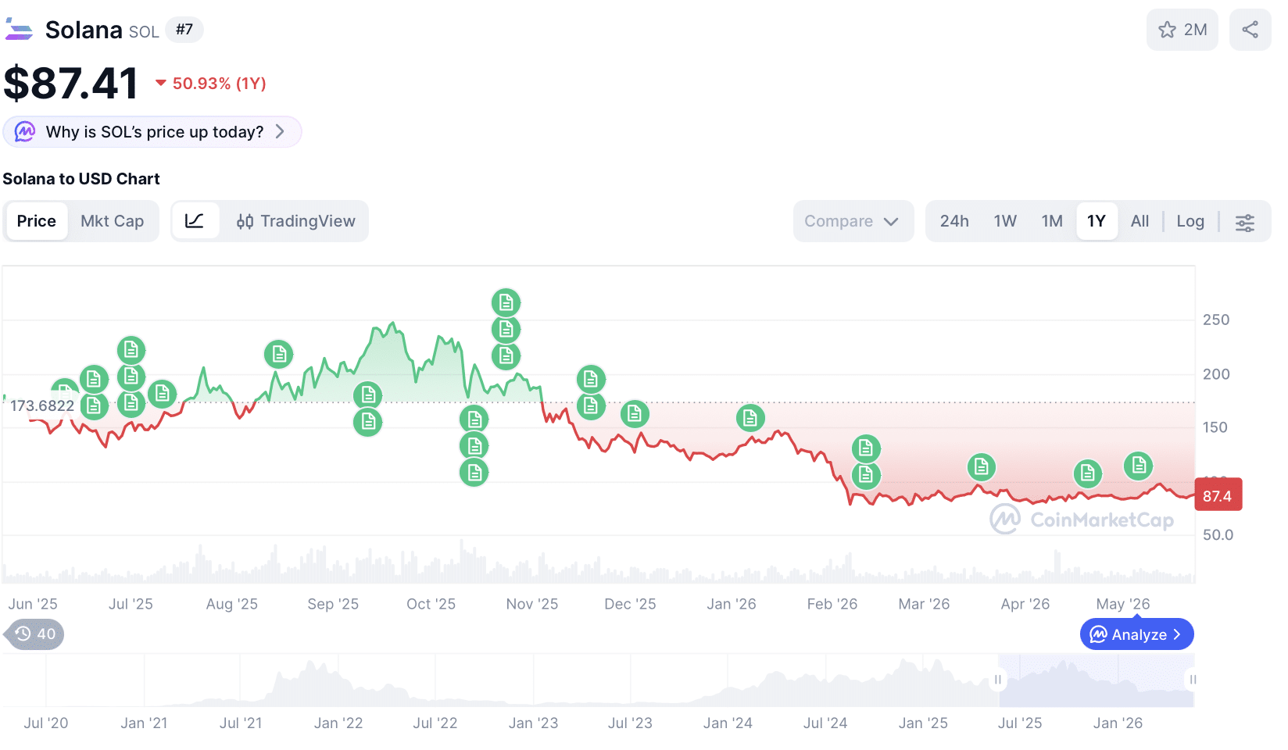The image size is (1288, 750).
Task: Click the red 87.4 current price tag
Action: click(1218, 495)
